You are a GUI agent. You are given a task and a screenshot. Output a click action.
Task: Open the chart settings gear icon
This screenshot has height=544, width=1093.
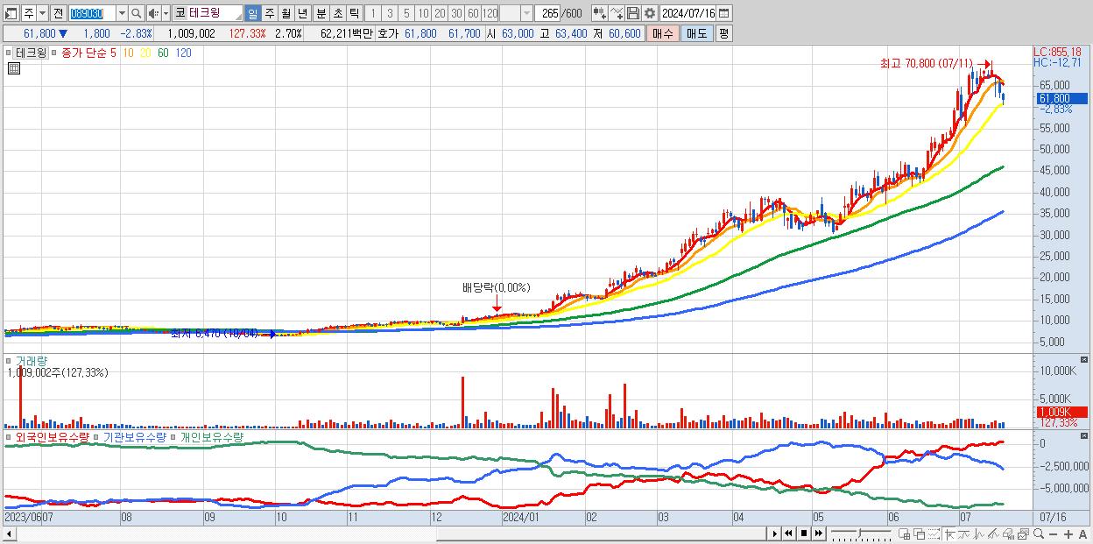(x=649, y=13)
